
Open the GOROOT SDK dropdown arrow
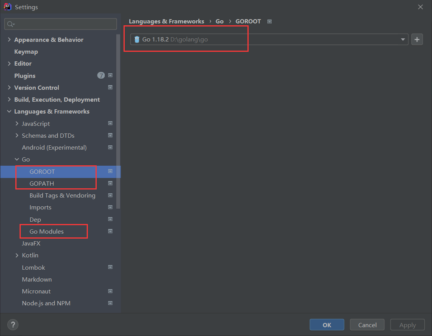(x=403, y=40)
